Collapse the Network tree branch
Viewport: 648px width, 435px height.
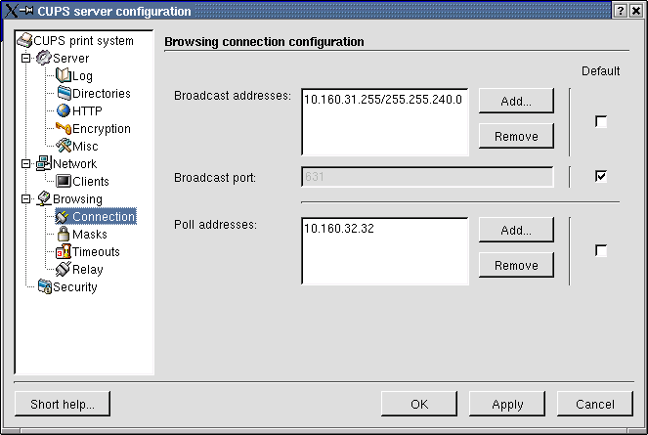26,164
